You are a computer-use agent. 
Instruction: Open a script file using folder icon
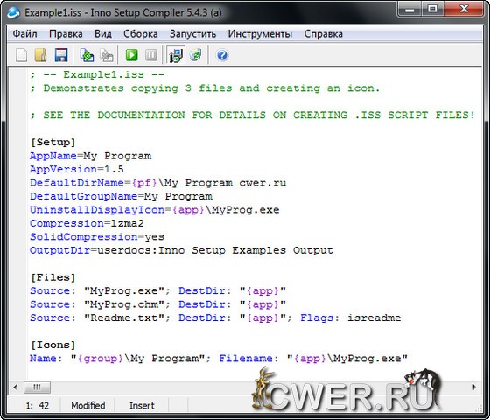pos(40,55)
